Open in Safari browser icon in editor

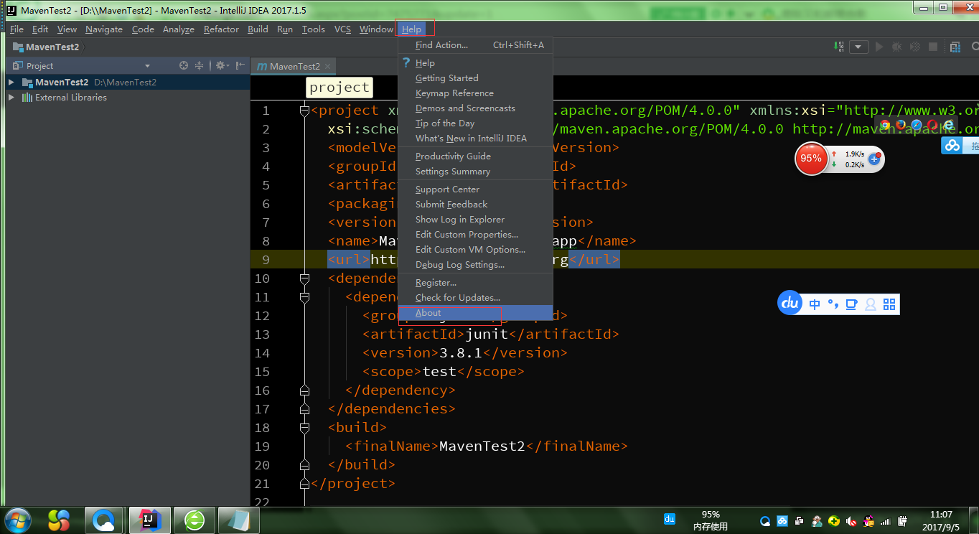(917, 125)
